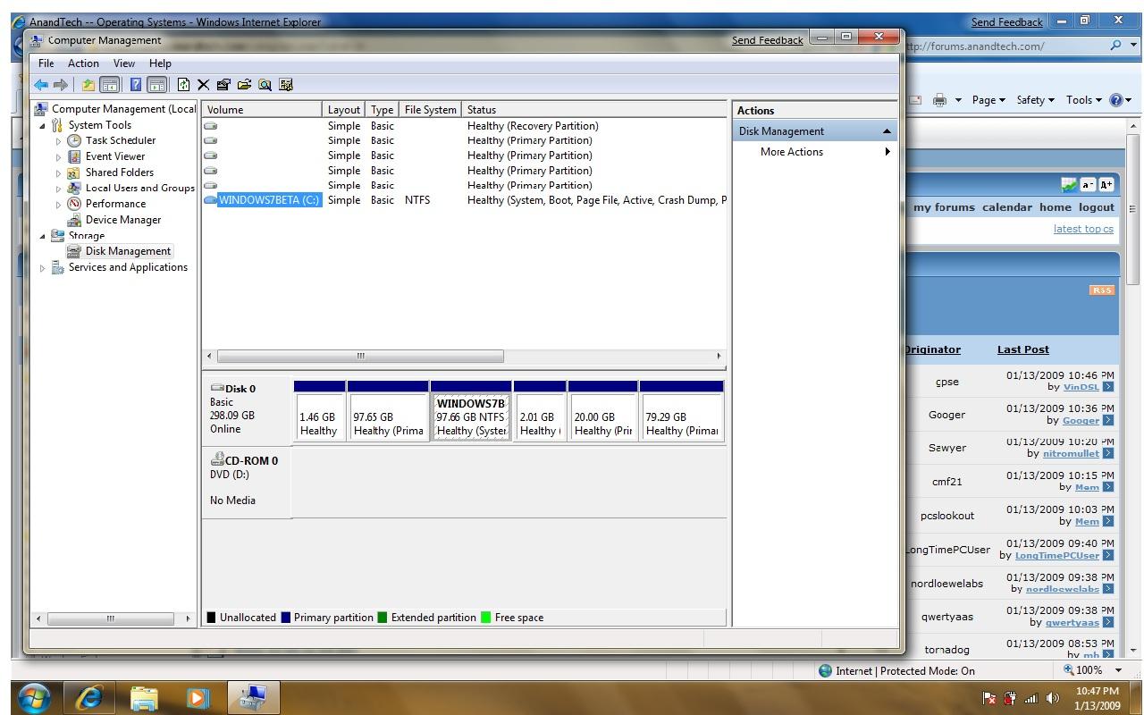
Task: Open Safety dropdown in Internet Explorer
Action: click(x=1036, y=100)
